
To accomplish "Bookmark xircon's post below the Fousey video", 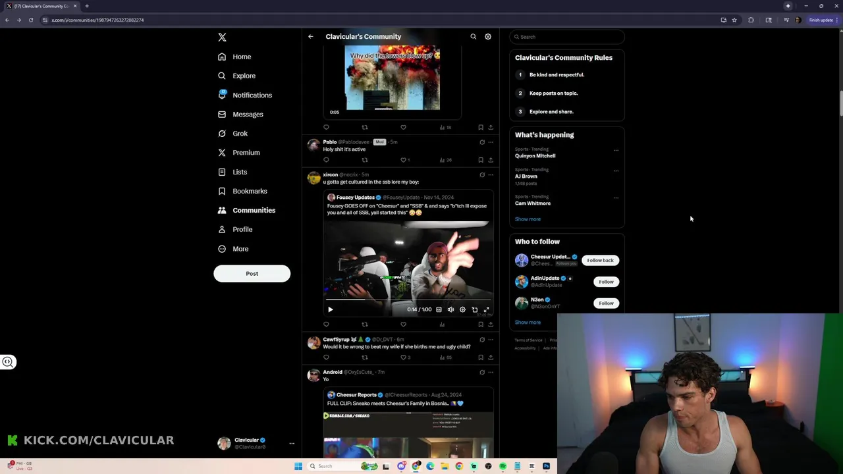I will [481, 325].
